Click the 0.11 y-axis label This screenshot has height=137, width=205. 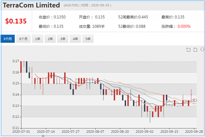click(x=16, y=128)
